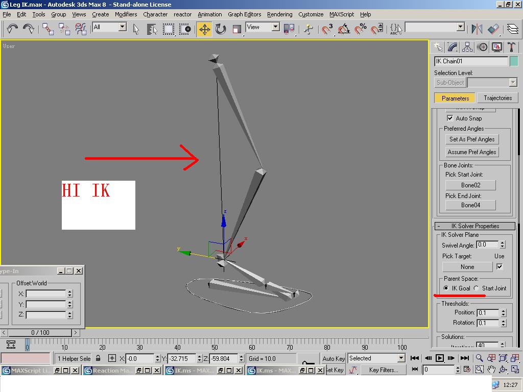The width and height of the screenshot is (523, 392).
Task: Select the Rectangular Selection Region tool
Action: [169, 29]
